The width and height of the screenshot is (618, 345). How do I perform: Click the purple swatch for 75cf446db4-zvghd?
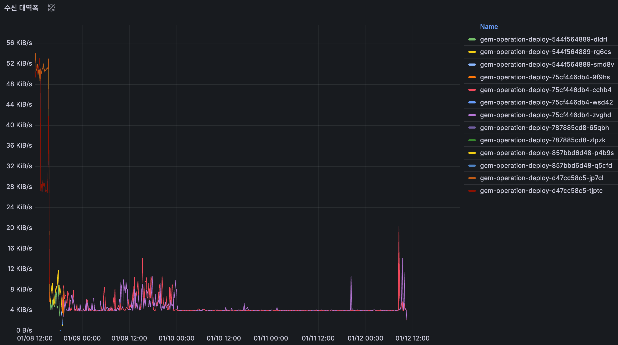click(x=472, y=115)
